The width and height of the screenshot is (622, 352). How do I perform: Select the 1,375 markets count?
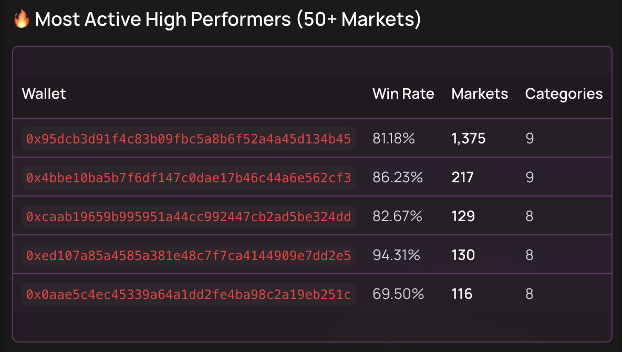(x=468, y=139)
